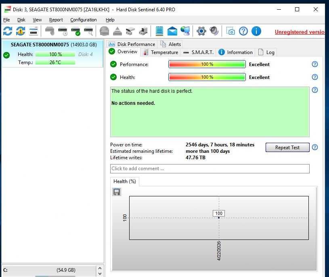
Task: Click the app icon in the title bar
Action: [x=8, y=9]
